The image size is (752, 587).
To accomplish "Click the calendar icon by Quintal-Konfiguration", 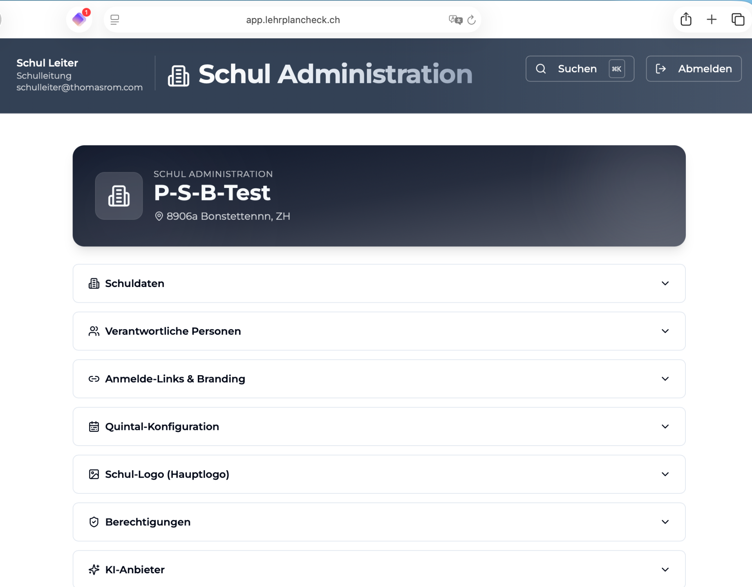I will 94,426.
